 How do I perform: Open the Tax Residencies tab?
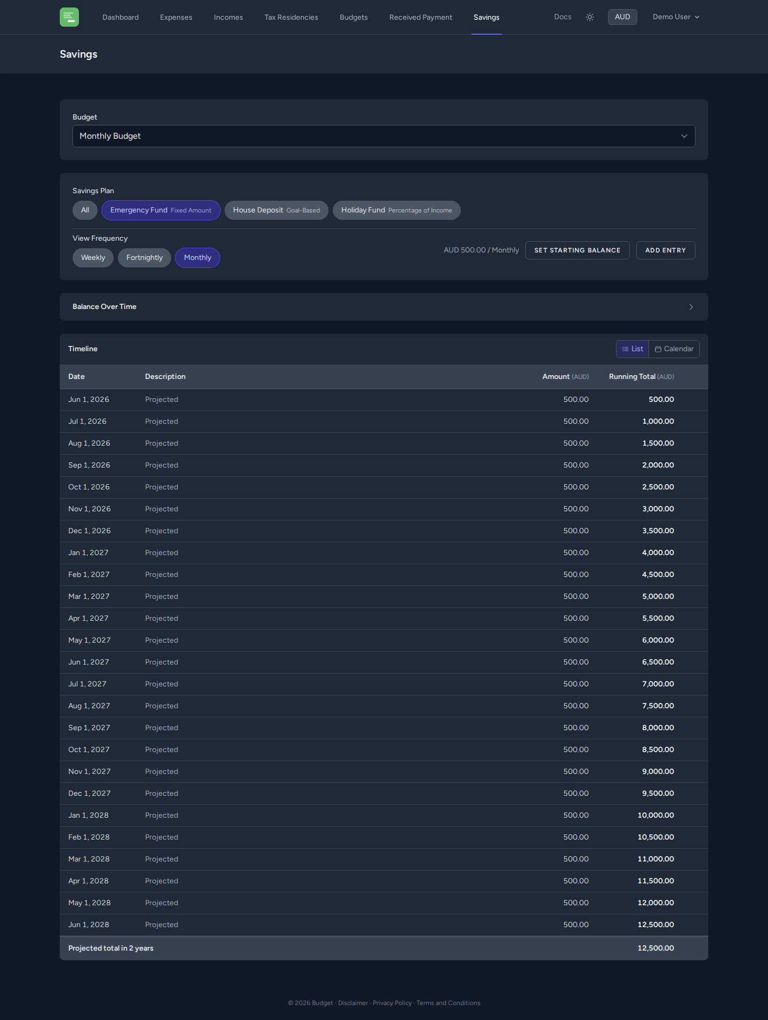(291, 17)
